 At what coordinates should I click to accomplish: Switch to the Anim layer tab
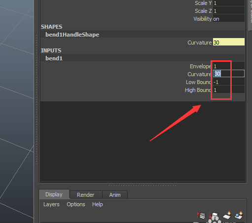point(115,195)
